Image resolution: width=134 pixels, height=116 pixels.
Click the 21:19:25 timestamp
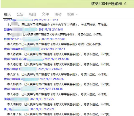tap(42, 99)
